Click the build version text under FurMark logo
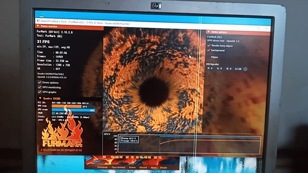This screenshot has width=308, height=173. point(61,150)
